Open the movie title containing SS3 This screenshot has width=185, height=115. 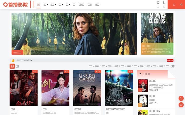pyautogui.click(x=116, y=109)
